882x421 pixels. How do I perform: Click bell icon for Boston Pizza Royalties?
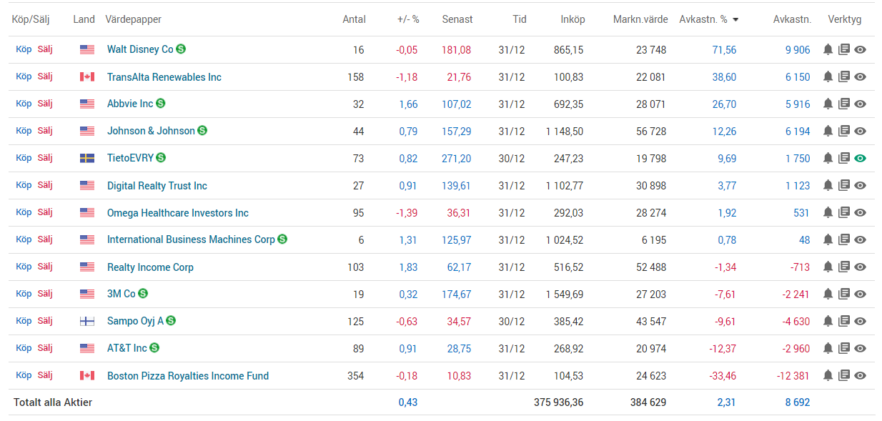[x=828, y=375]
